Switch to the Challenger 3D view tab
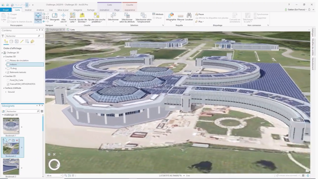318x179 pixels. pos(55,30)
